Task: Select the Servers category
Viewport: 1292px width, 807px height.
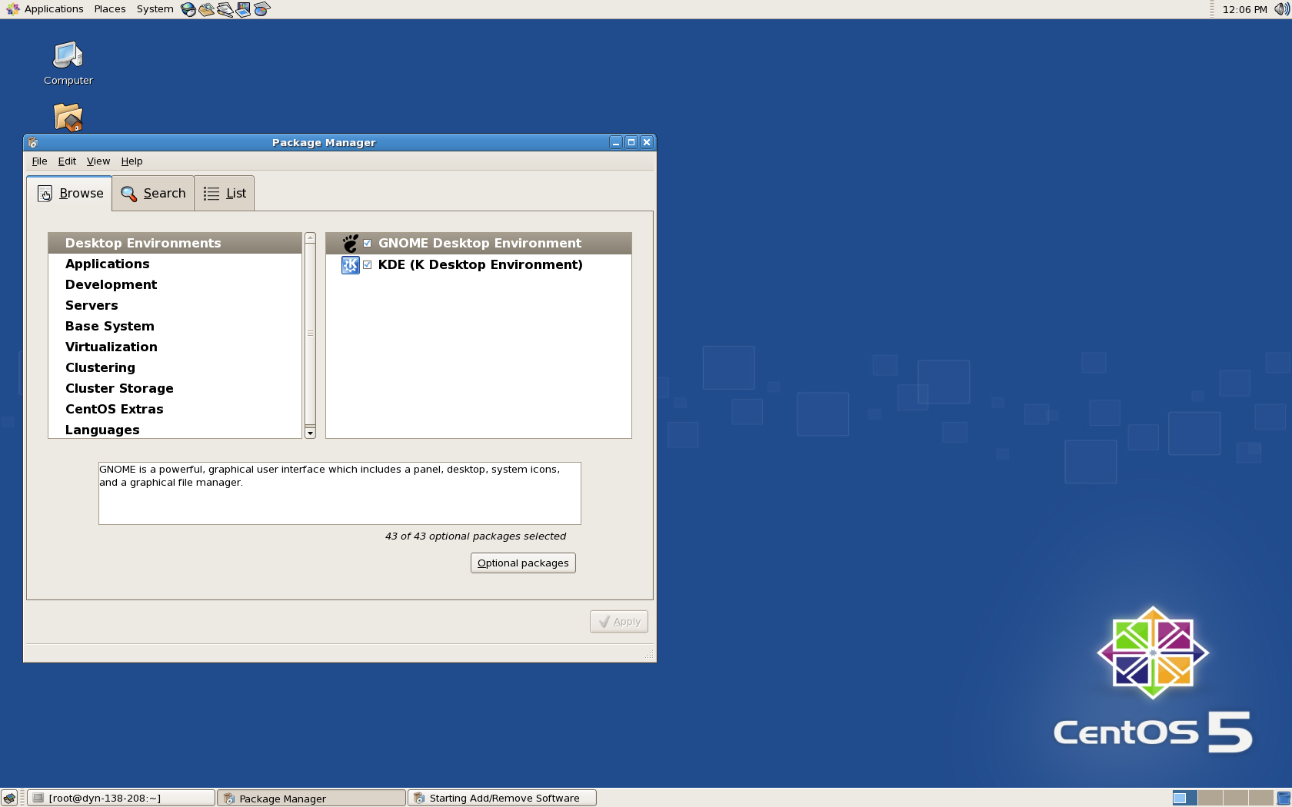Action: coord(175,305)
